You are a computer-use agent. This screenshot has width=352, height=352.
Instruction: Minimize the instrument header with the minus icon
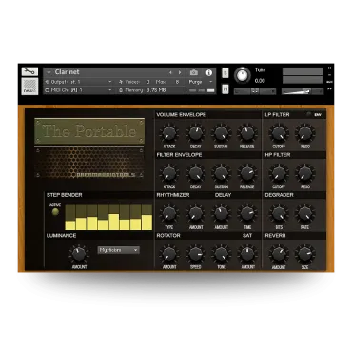pos(329,75)
